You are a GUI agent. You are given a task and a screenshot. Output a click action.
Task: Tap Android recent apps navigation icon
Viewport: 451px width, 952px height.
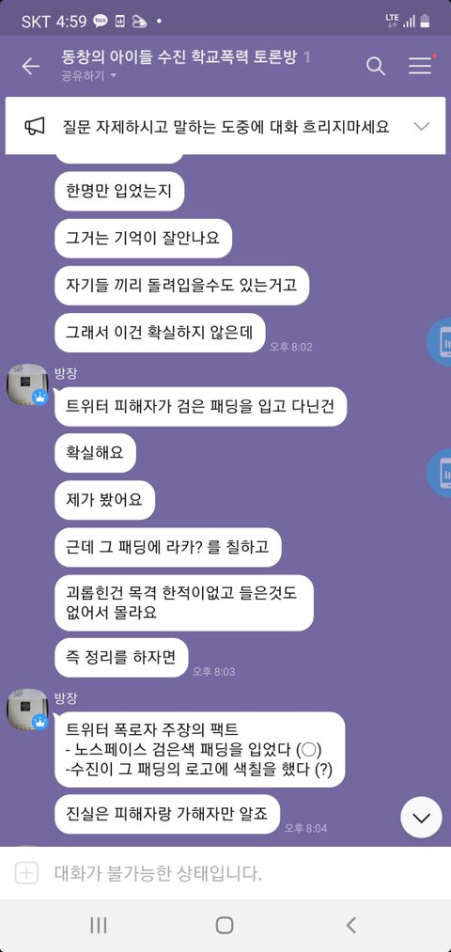coord(99,925)
